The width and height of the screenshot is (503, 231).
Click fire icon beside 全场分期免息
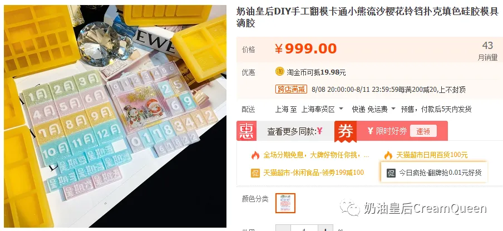[255, 155]
